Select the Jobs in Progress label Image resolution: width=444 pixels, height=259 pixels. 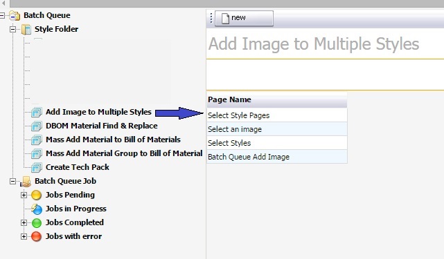[76, 209]
